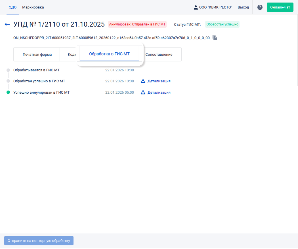Open Детализация link for the annulment row
298x249 pixels.
point(159,93)
